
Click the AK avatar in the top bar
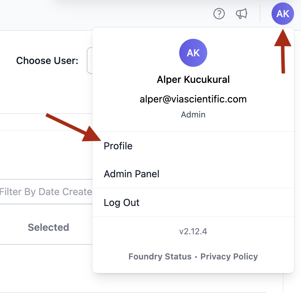pyautogui.click(x=283, y=14)
